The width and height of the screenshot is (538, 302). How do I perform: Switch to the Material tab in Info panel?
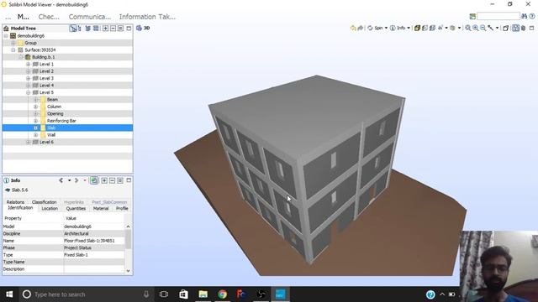pyautogui.click(x=101, y=209)
